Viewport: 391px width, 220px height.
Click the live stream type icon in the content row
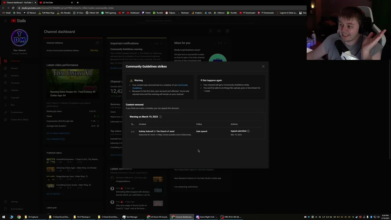point(133,132)
